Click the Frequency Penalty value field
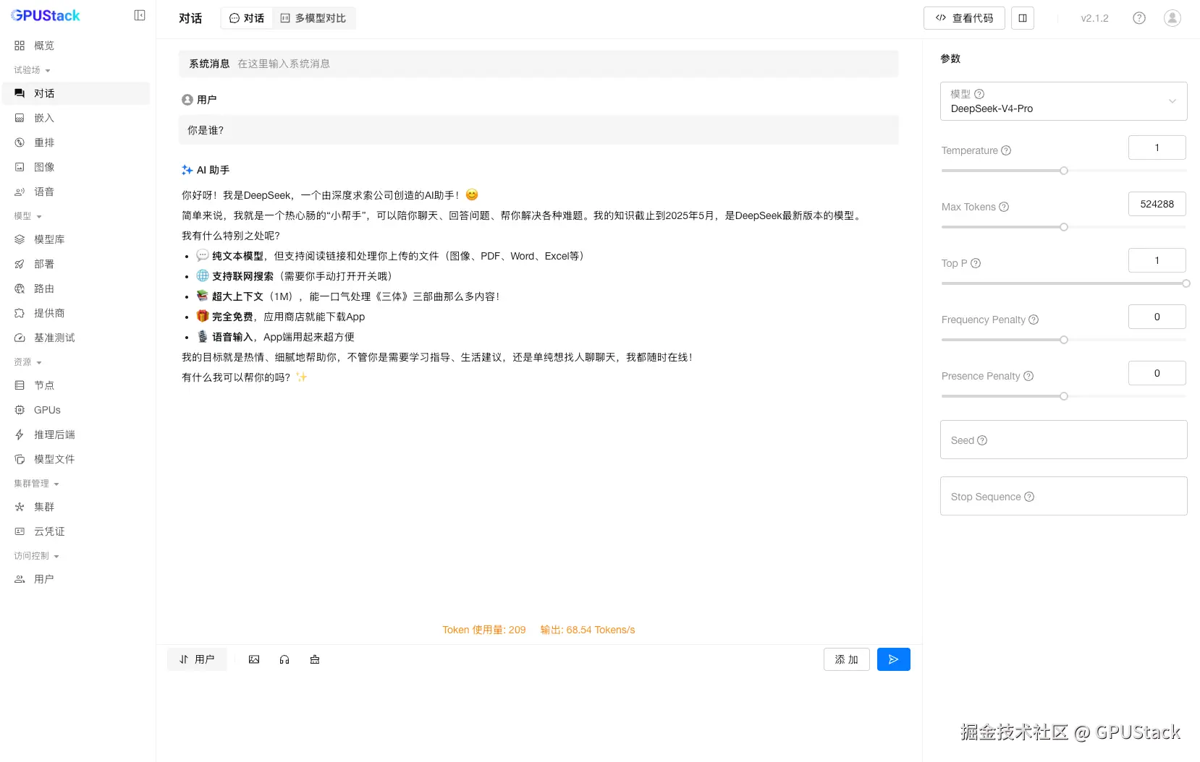Image resolution: width=1200 pixels, height=762 pixels. click(x=1157, y=317)
